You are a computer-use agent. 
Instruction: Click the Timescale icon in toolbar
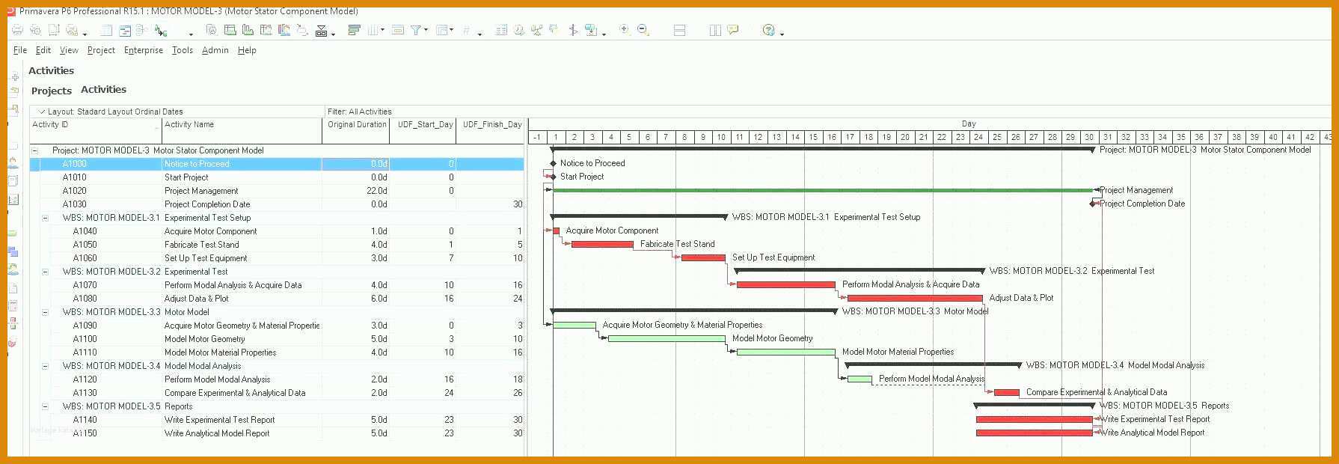coord(398,30)
